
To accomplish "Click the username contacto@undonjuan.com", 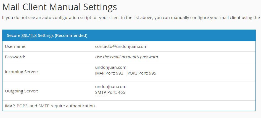I will tap(121, 46).
